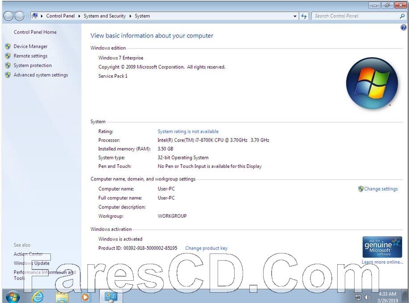Click the 'WORKGROUP' workgroup value
This screenshot has height=303, width=409.
172,216
